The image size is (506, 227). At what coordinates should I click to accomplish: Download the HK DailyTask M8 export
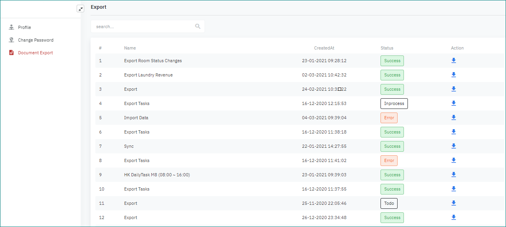[x=454, y=175]
